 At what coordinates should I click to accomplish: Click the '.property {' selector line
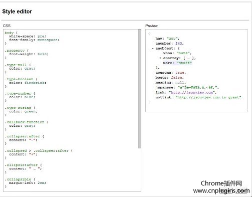click(17, 51)
